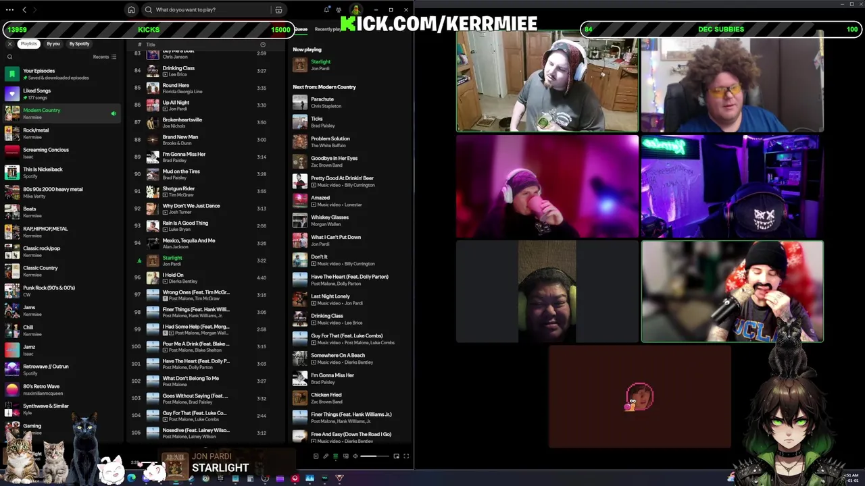The image size is (865, 486).
Task: Select currently playing Starlight row in tracklist
Action: [x=206, y=261]
